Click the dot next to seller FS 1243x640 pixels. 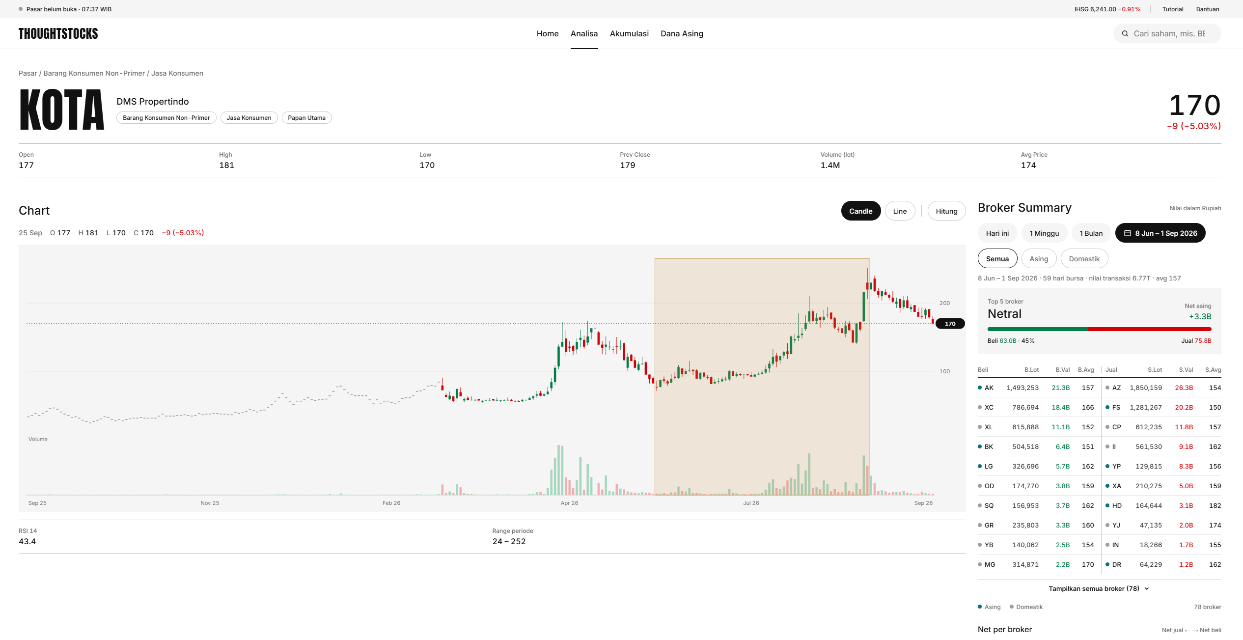point(1107,408)
